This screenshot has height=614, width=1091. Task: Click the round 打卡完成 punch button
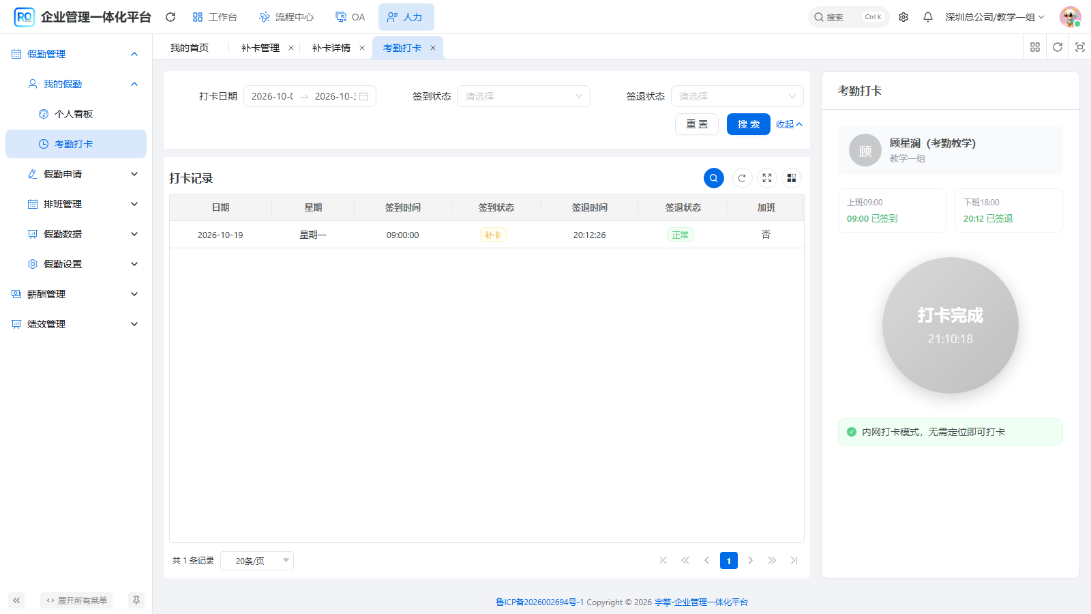(x=951, y=325)
